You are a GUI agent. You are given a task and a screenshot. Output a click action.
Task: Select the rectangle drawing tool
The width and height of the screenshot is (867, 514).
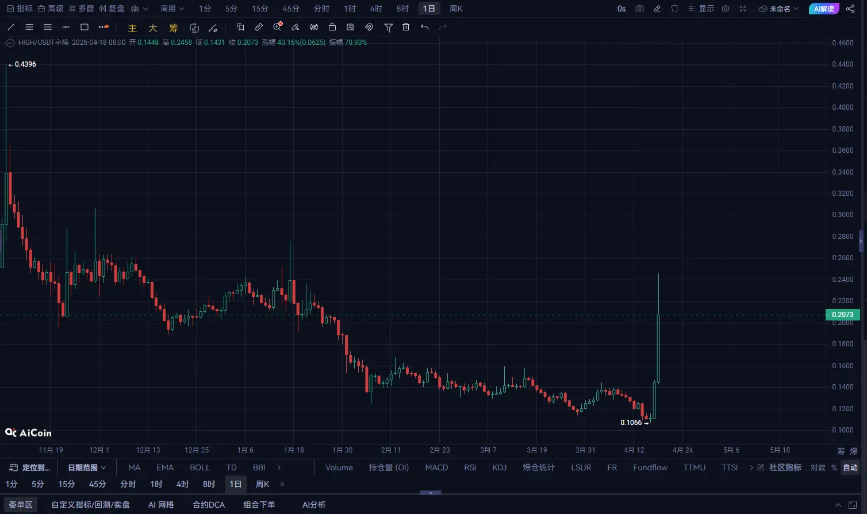pos(85,27)
